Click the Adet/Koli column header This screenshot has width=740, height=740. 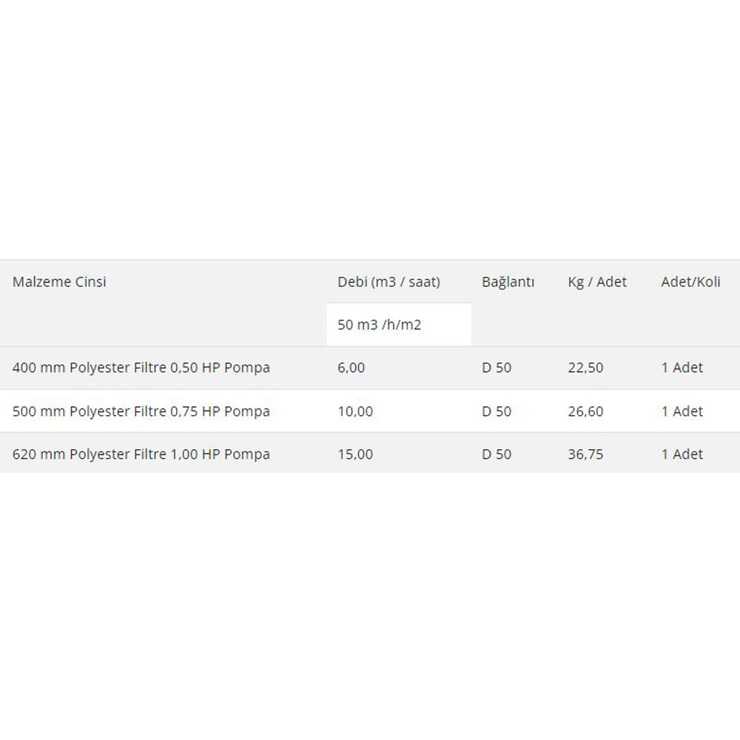[690, 282]
